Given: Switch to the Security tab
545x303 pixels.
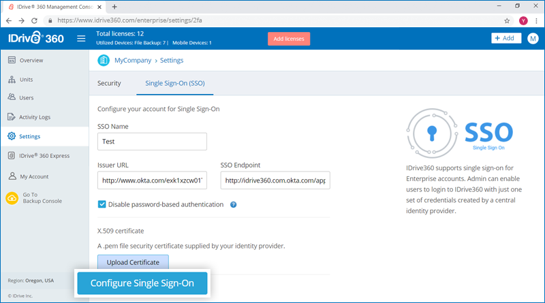Looking at the screenshot, I should [109, 83].
